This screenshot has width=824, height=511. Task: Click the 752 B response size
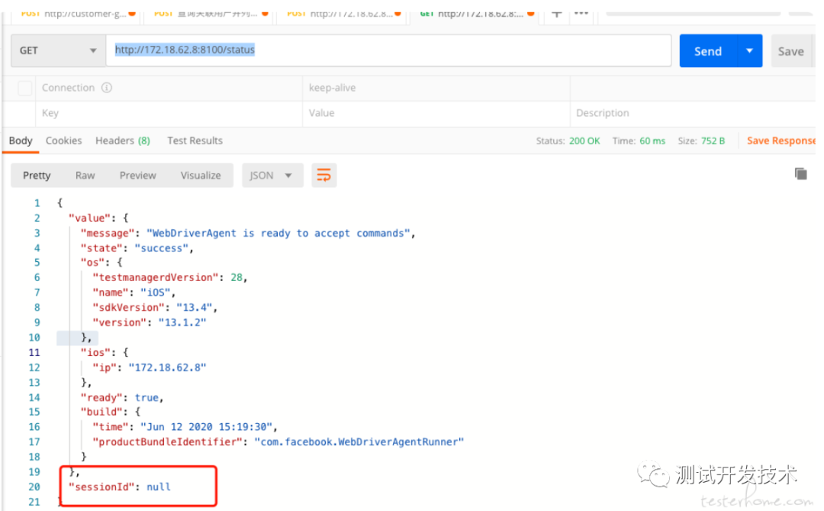tap(713, 141)
